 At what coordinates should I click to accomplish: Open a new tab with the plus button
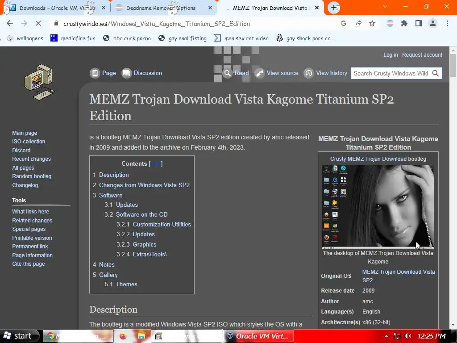[334, 8]
